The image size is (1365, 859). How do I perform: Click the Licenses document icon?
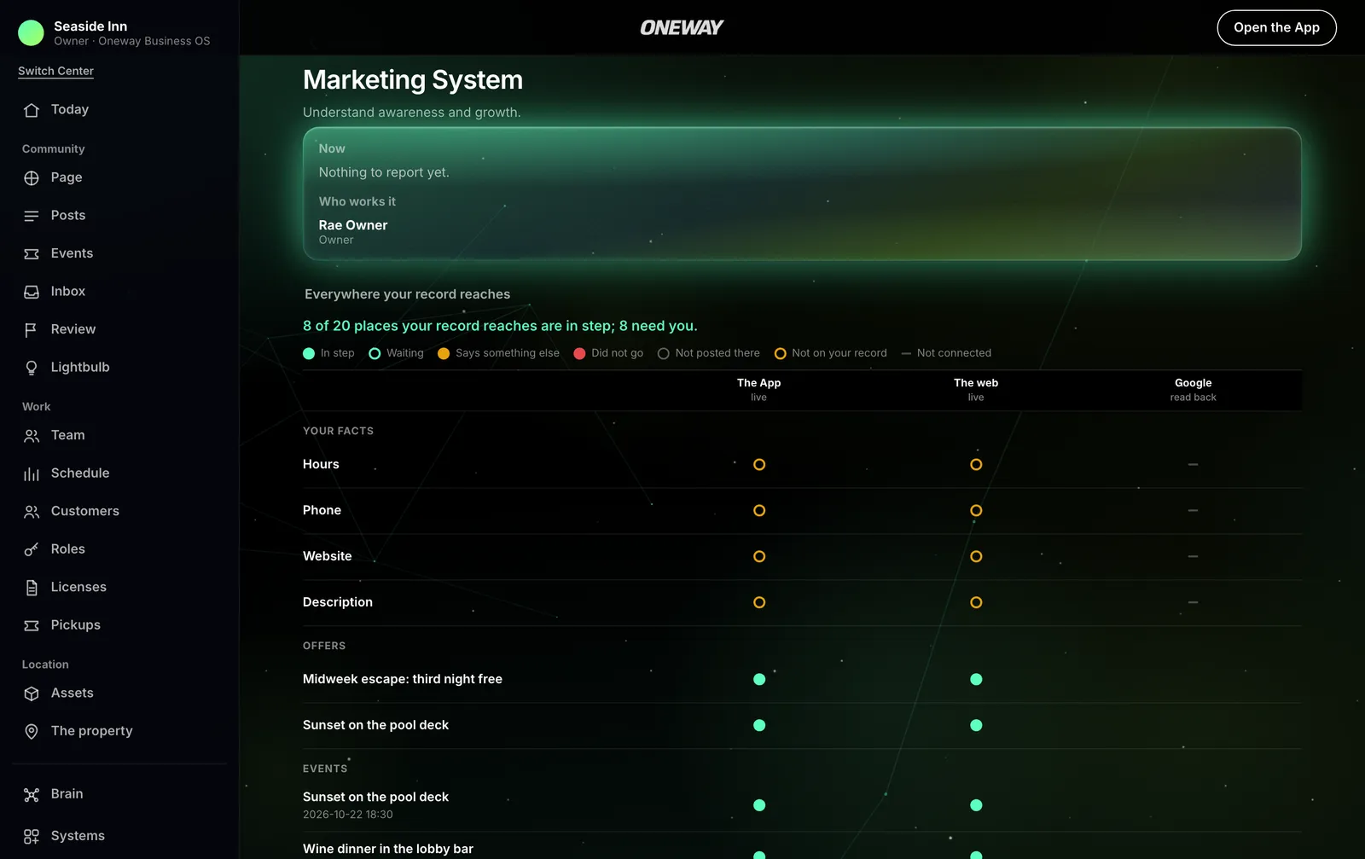(x=32, y=588)
